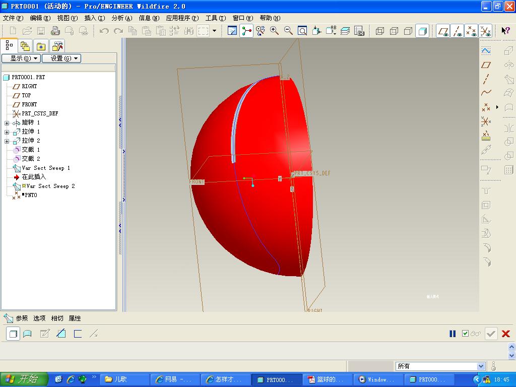Screen dimensions: 516x387
Task: Click the What's This help icon
Action: [x=505, y=31]
